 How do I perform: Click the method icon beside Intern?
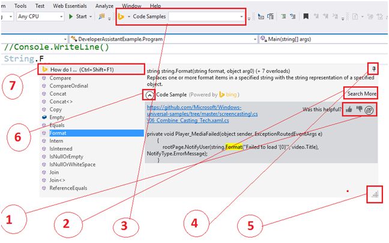tap(44, 141)
